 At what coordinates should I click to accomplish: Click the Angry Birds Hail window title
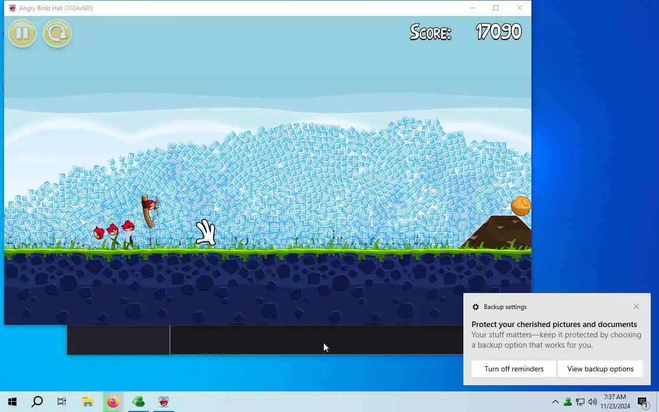pyautogui.click(x=56, y=8)
